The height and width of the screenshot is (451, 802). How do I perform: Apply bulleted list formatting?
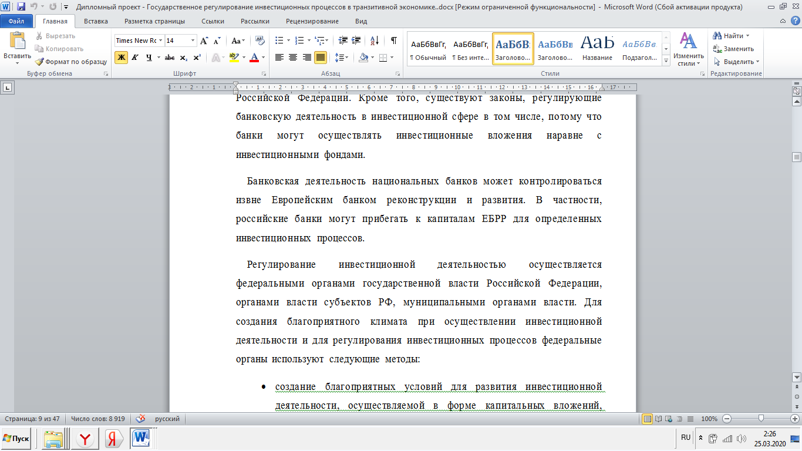point(279,41)
